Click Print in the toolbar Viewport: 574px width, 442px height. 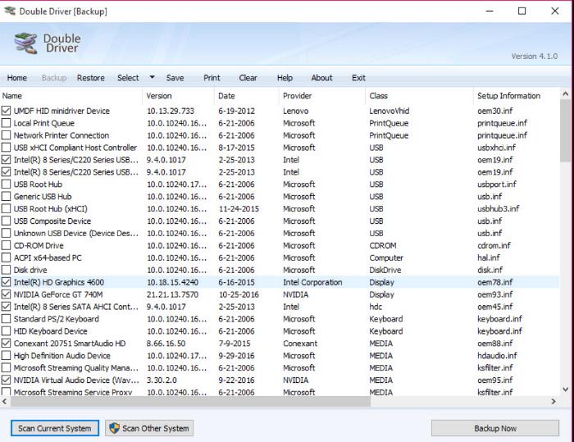pyautogui.click(x=212, y=78)
